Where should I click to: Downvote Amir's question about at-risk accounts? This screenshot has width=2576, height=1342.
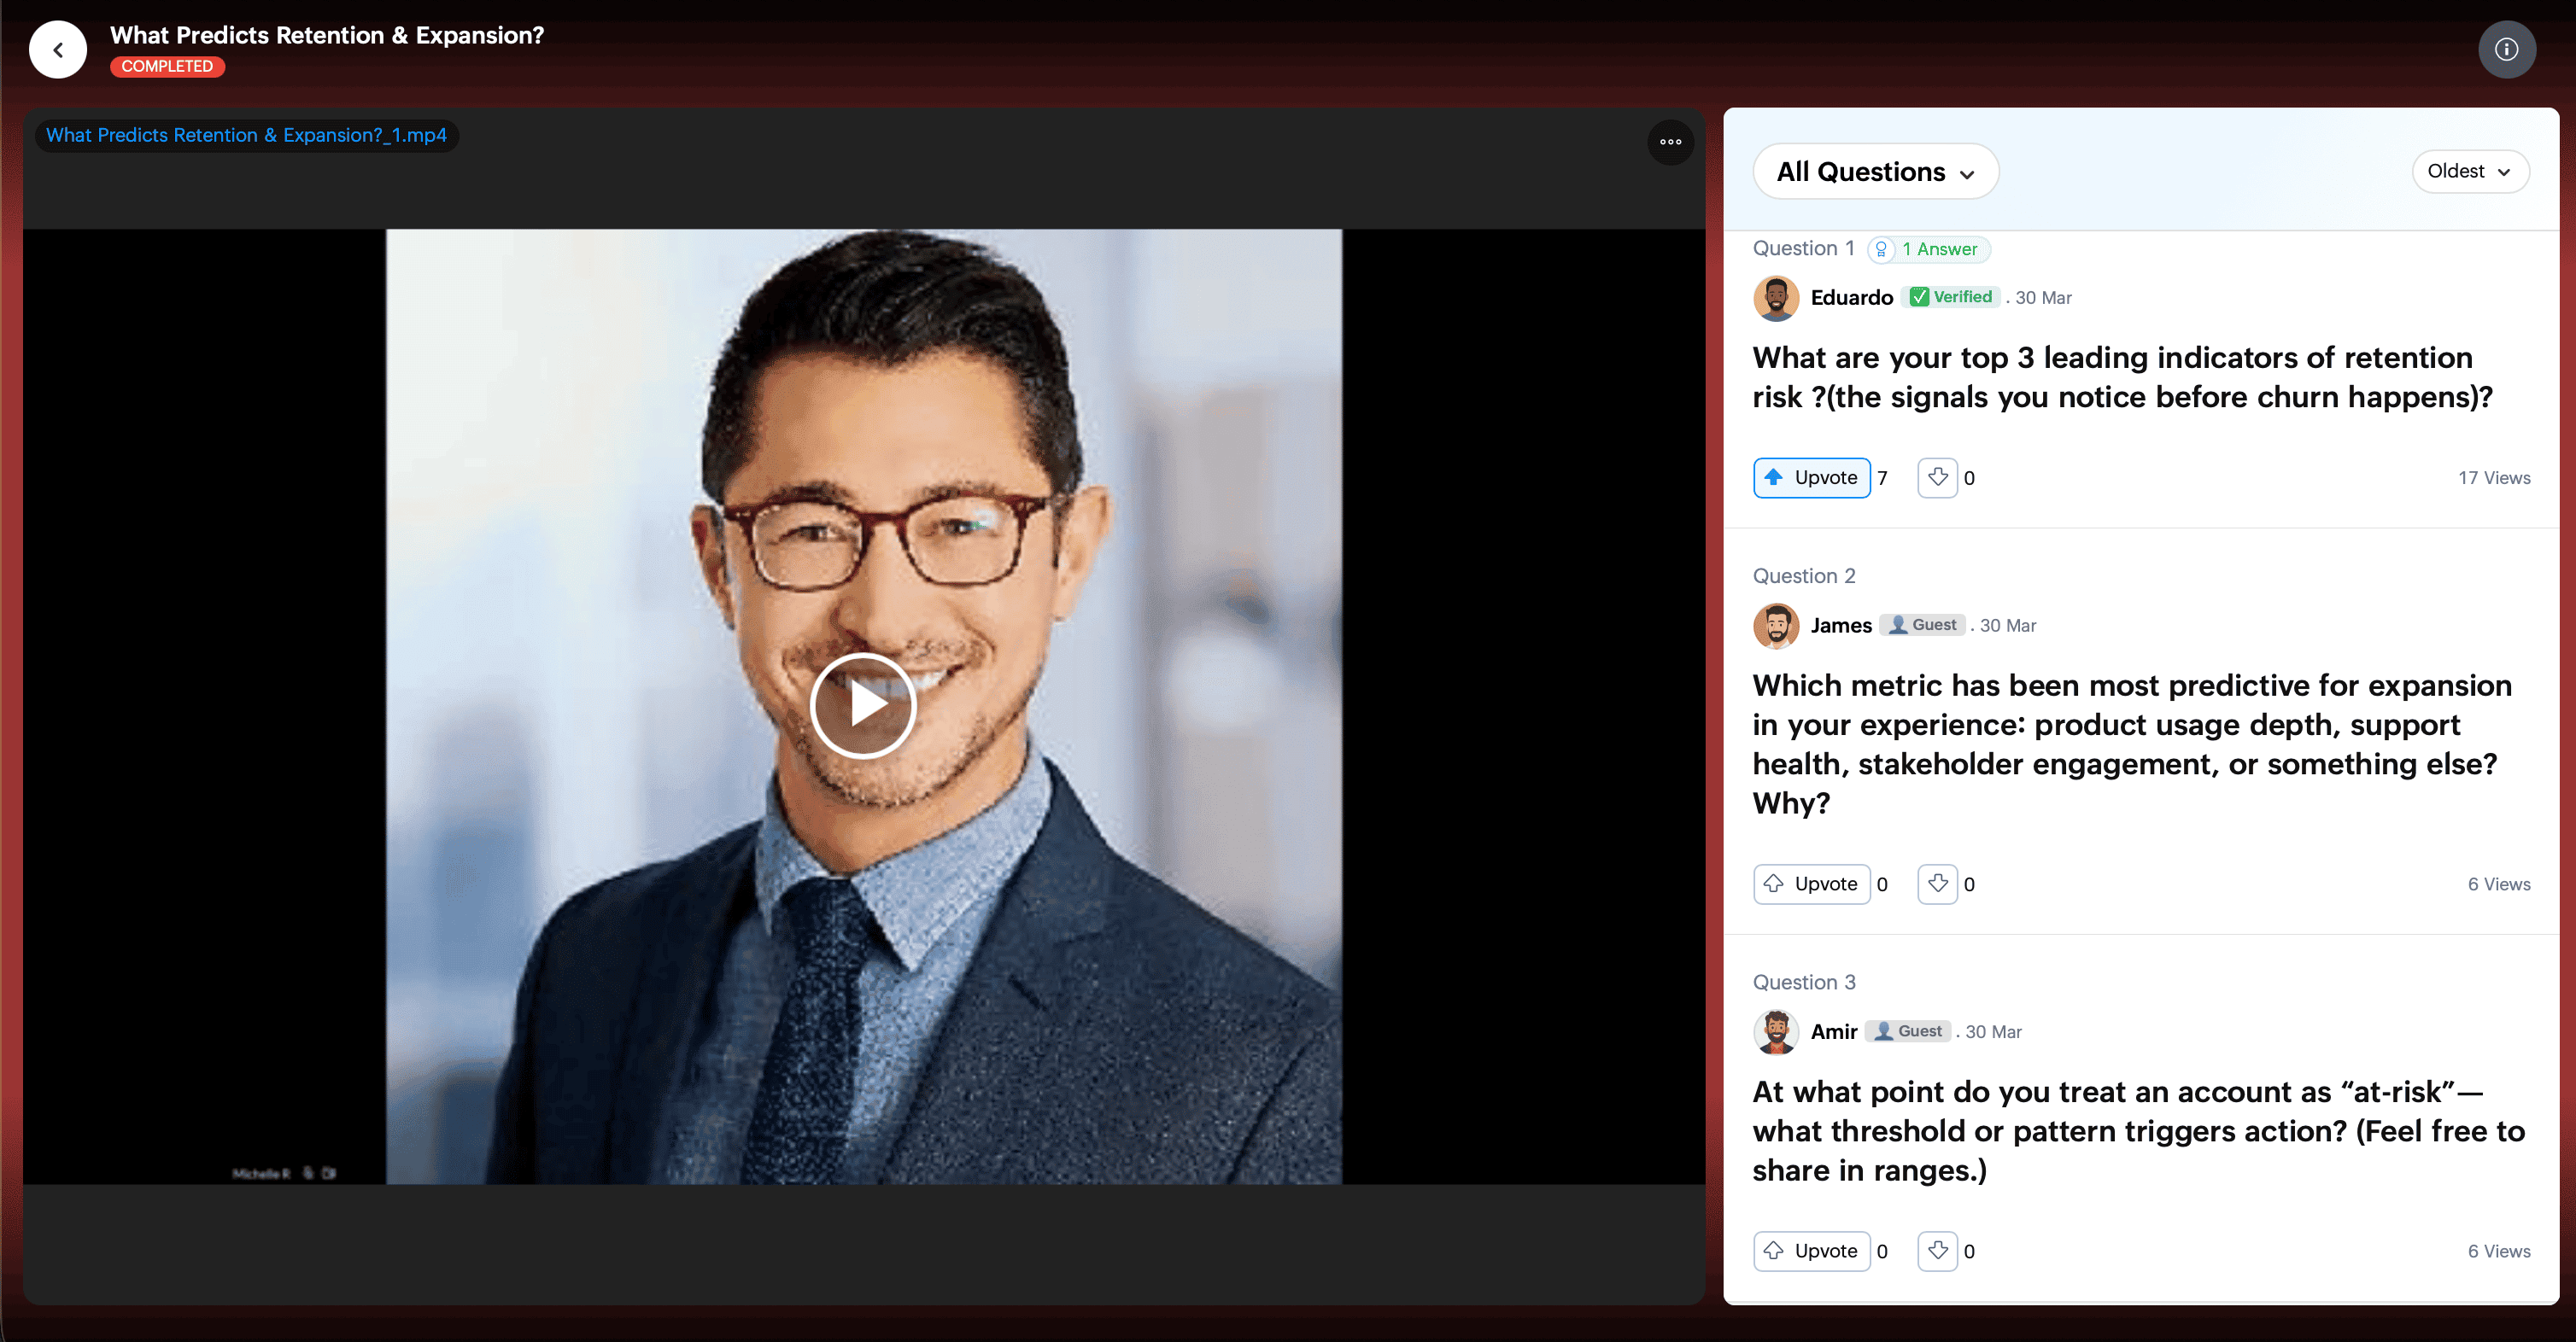1937,1251
